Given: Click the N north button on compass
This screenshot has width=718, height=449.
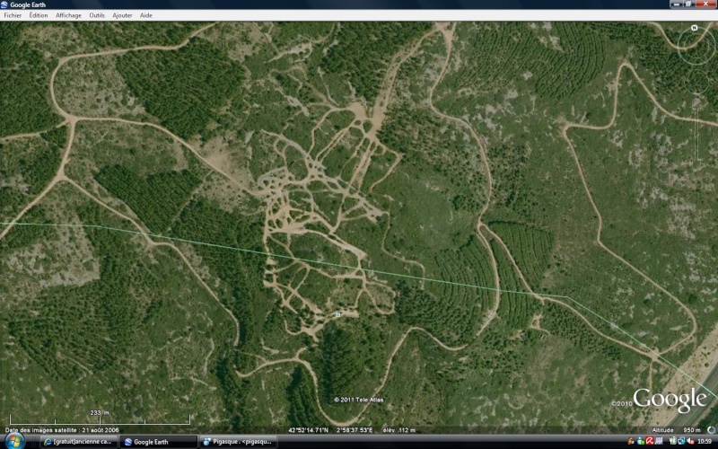Looking at the screenshot, I should [695, 28].
